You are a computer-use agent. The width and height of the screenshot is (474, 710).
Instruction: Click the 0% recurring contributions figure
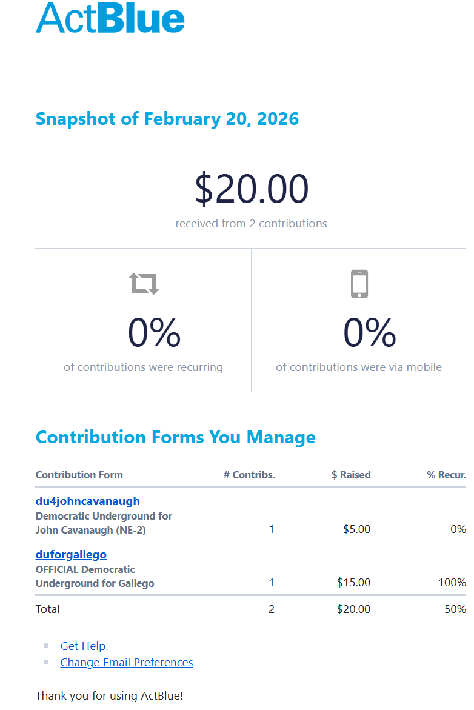(x=154, y=333)
